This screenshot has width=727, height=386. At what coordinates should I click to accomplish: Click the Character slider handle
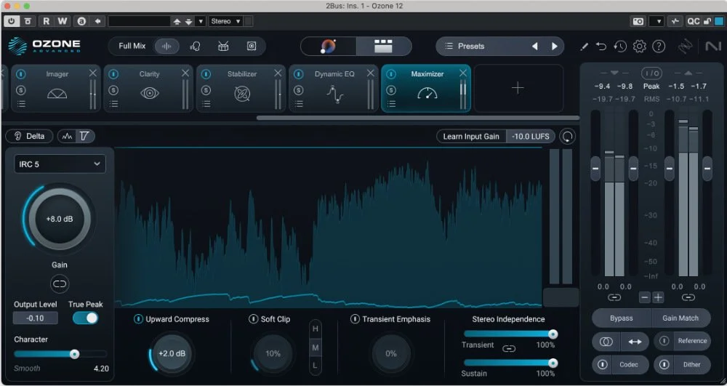point(74,354)
